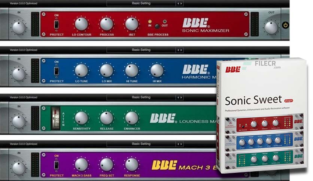Select next preset arrow on Harmonic Maximizer
This screenshot has width=313, height=181.
click(181, 50)
